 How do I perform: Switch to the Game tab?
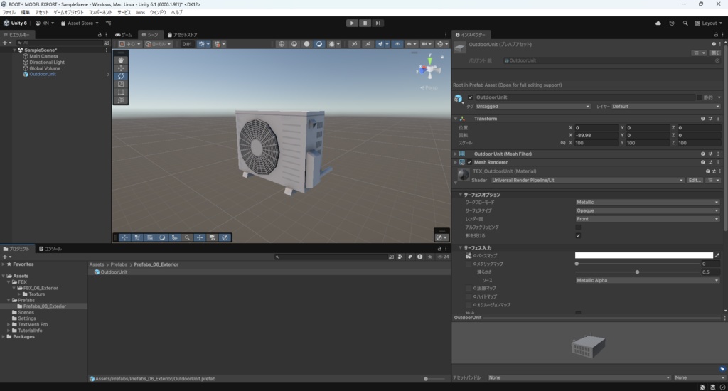pos(124,35)
